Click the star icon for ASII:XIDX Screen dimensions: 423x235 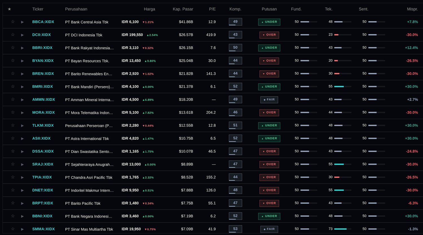pyautogui.click(x=13, y=139)
